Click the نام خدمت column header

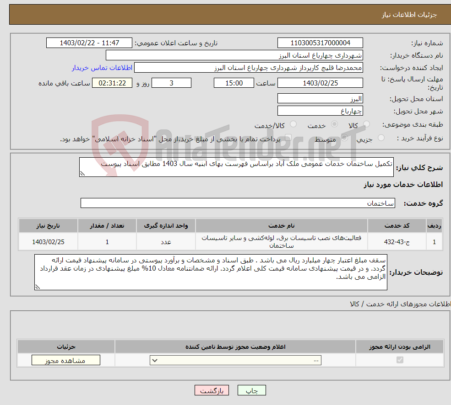coord(282,225)
